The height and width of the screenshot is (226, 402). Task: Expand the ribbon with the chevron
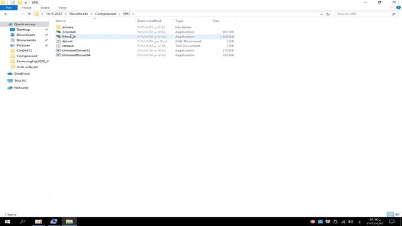coord(391,8)
